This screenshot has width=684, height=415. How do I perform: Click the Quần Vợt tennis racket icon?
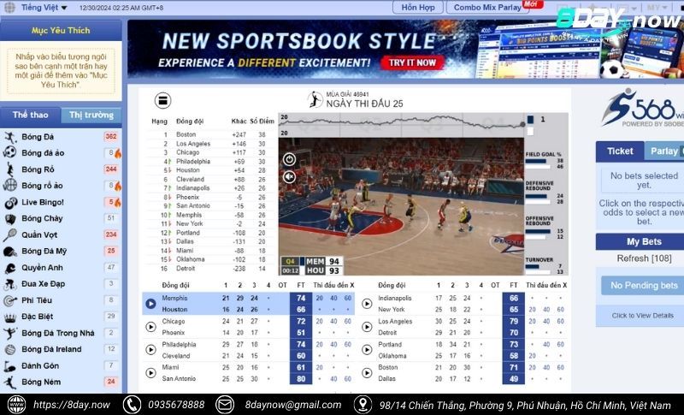pyautogui.click(x=9, y=234)
